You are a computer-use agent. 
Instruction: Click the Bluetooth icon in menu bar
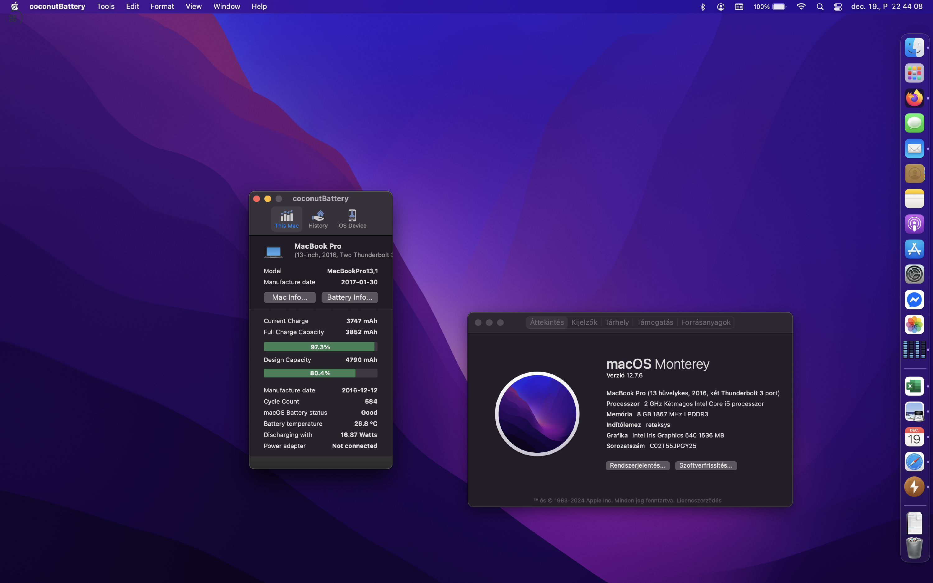coord(703,7)
